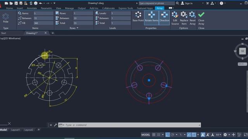Open the WCS dropdown under ViewCube

click(242, 64)
